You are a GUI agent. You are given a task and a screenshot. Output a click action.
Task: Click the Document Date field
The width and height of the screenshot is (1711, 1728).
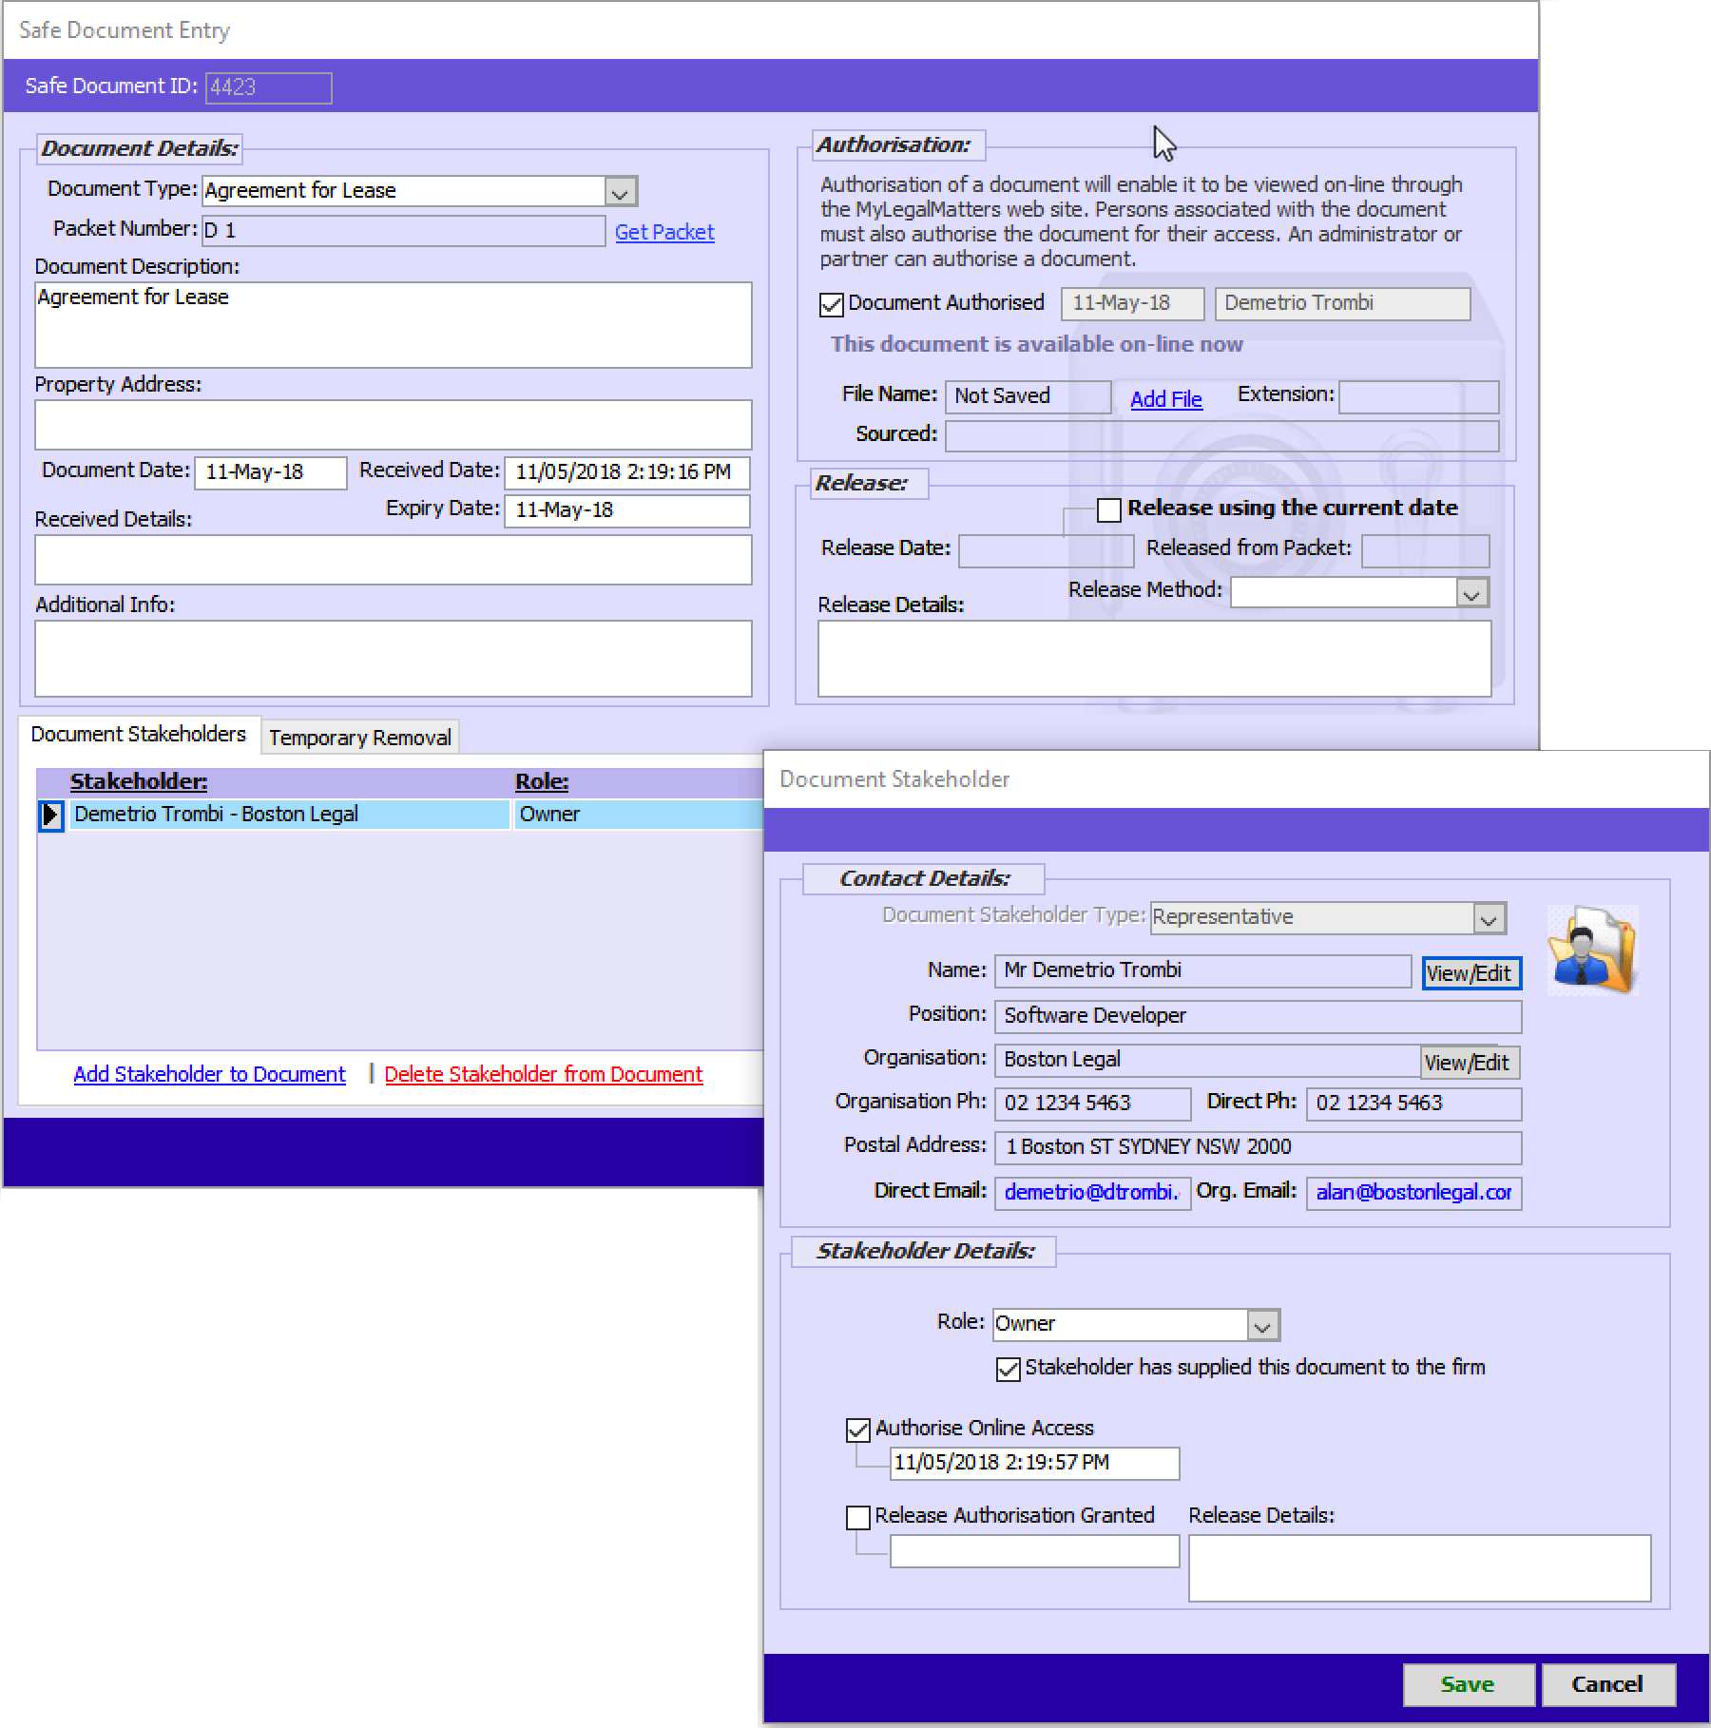(271, 472)
